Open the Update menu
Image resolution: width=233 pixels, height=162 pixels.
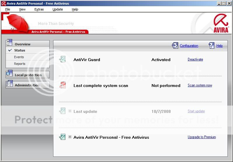(58, 9)
